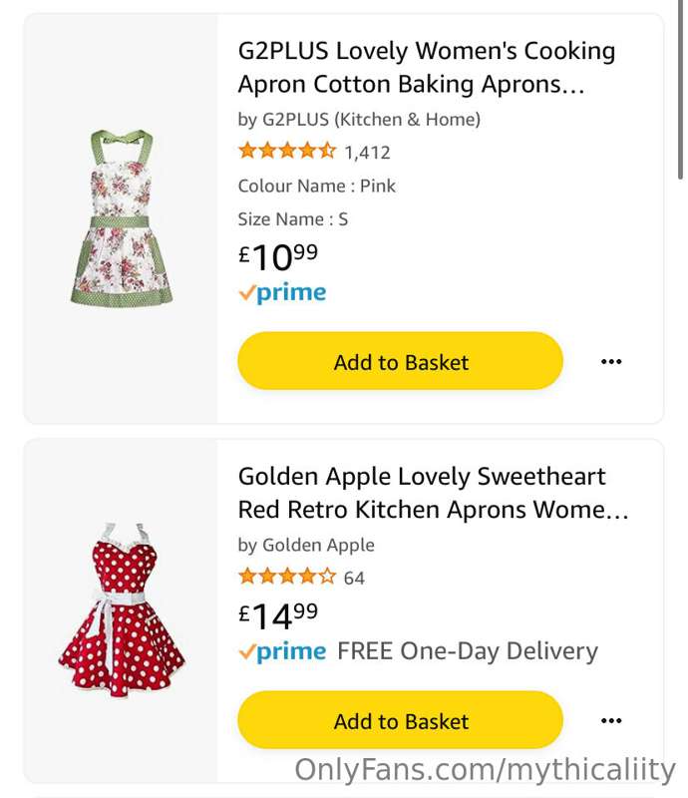Add the Golden Apple apron to basket

[x=400, y=719]
